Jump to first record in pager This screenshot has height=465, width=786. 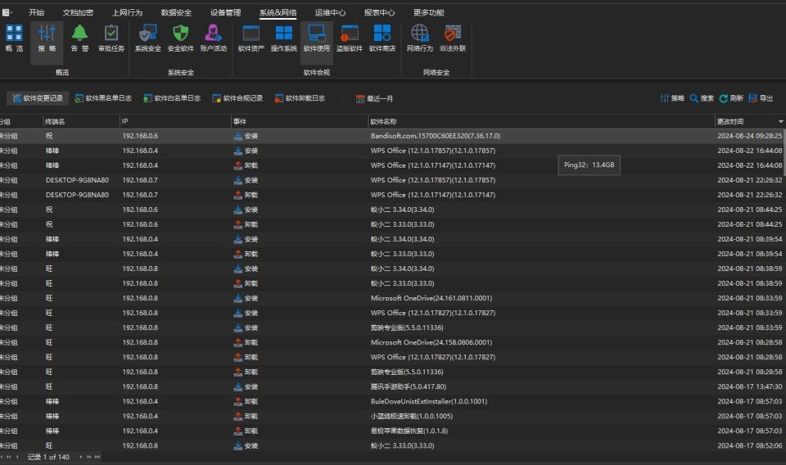(x=2, y=457)
